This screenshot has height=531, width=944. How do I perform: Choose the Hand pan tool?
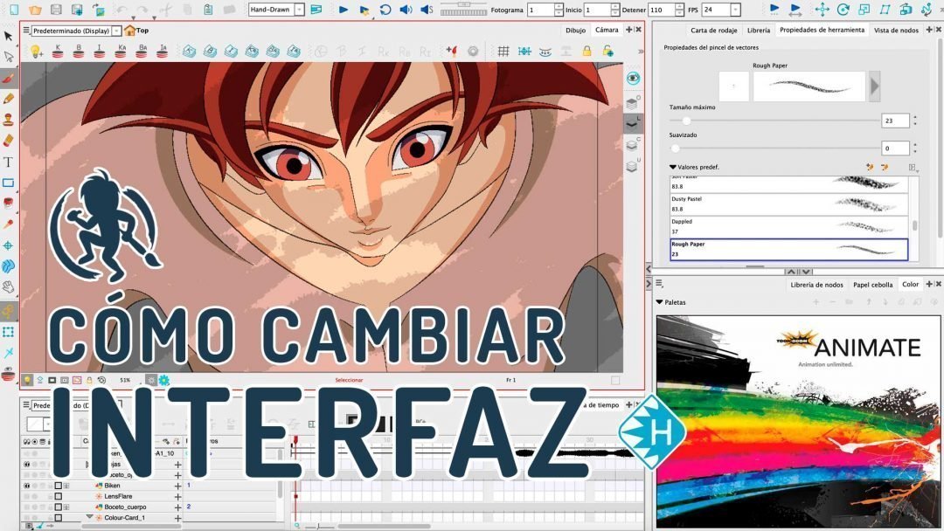point(8,286)
